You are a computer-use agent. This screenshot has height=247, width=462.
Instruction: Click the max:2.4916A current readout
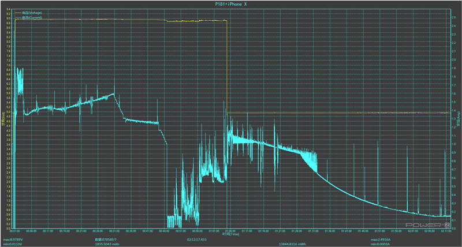coord(379,239)
